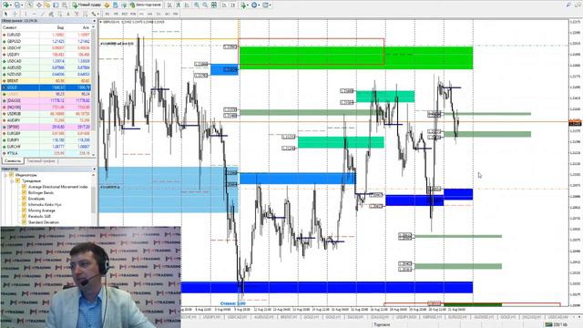This screenshot has height=328, width=583.
Task: Toggle the Terminal panel icon
Action: coord(56,5)
